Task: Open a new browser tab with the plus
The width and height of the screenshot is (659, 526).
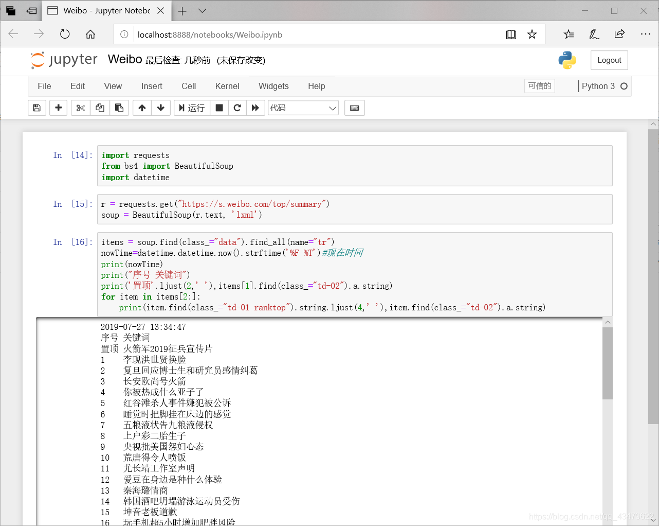Action: click(182, 11)
